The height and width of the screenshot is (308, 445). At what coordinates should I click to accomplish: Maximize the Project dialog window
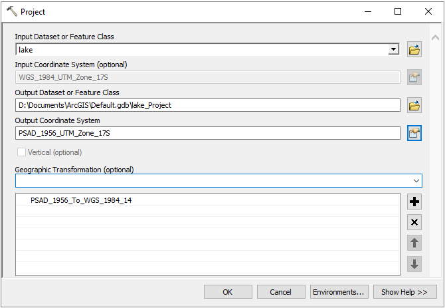tap(397, 11)
